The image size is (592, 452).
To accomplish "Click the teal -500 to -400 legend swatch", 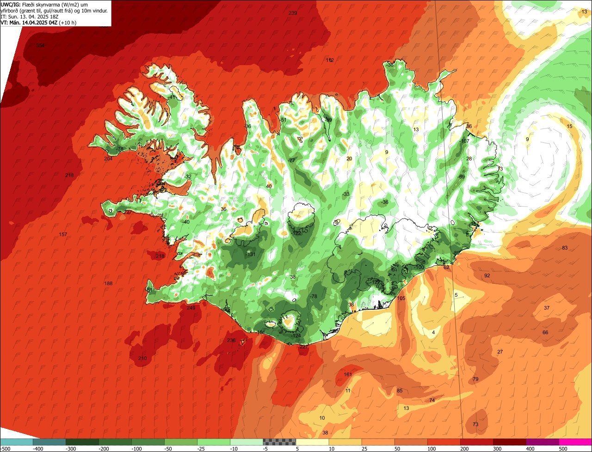I will click(16, 442).
